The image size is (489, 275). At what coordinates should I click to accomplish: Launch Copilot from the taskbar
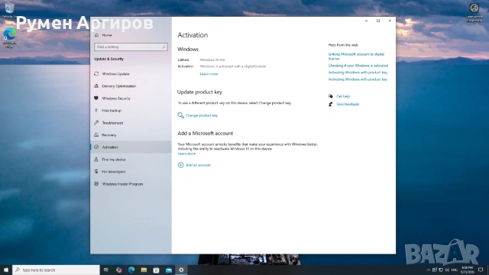[119, 270]
